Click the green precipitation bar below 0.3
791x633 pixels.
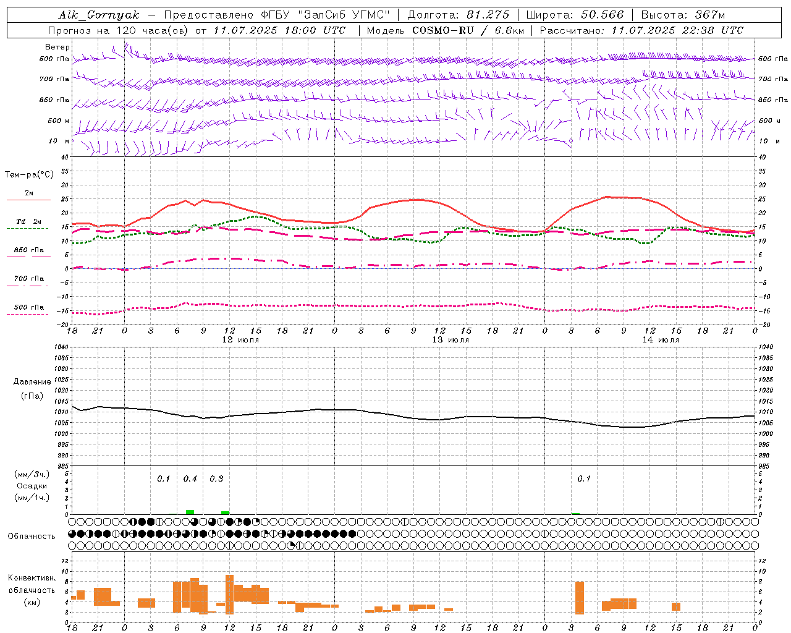[225, 512]
